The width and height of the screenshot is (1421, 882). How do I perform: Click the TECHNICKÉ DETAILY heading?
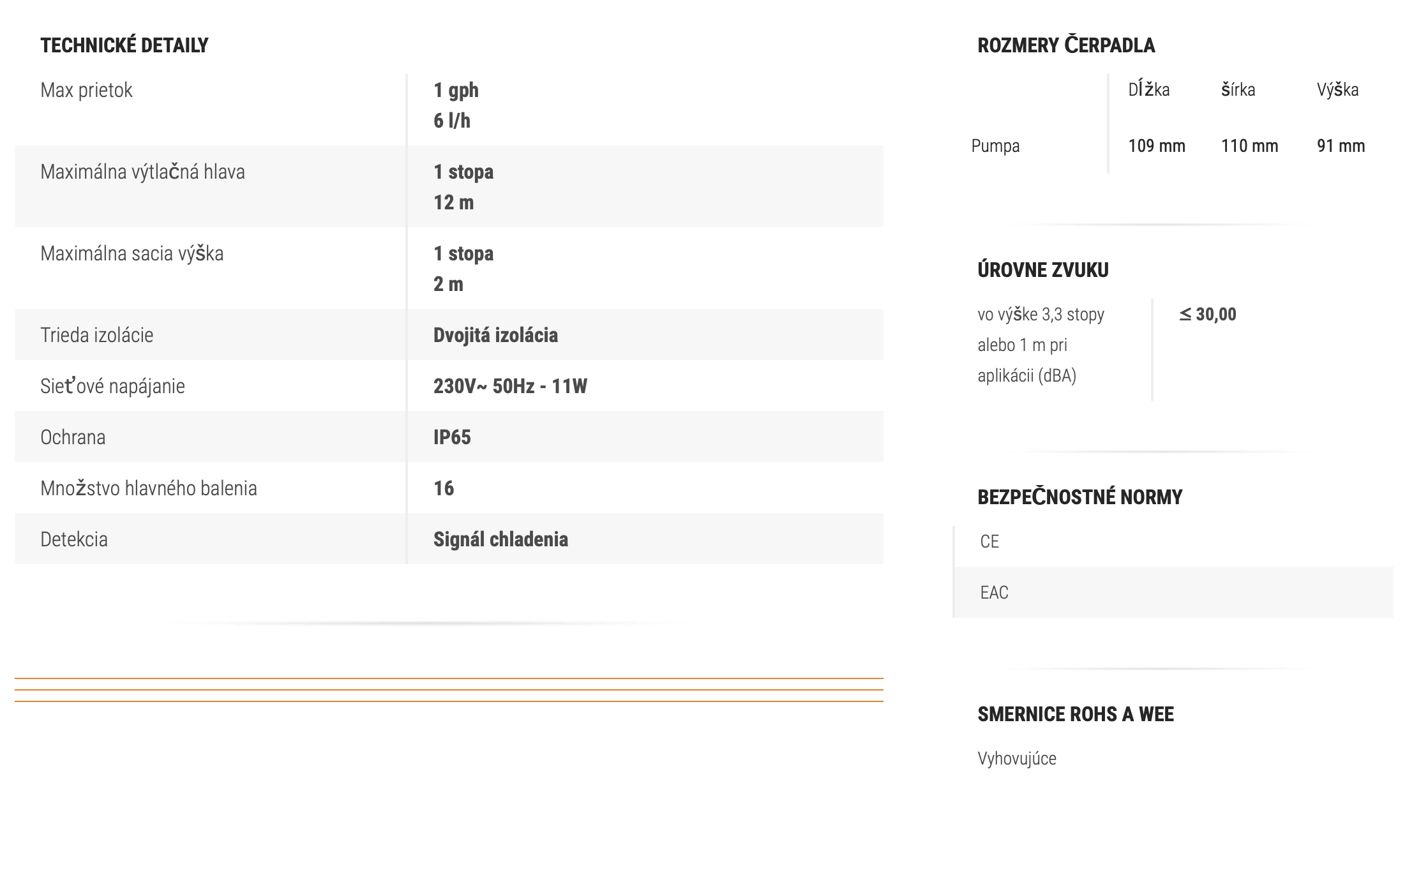tap(124, 45)
